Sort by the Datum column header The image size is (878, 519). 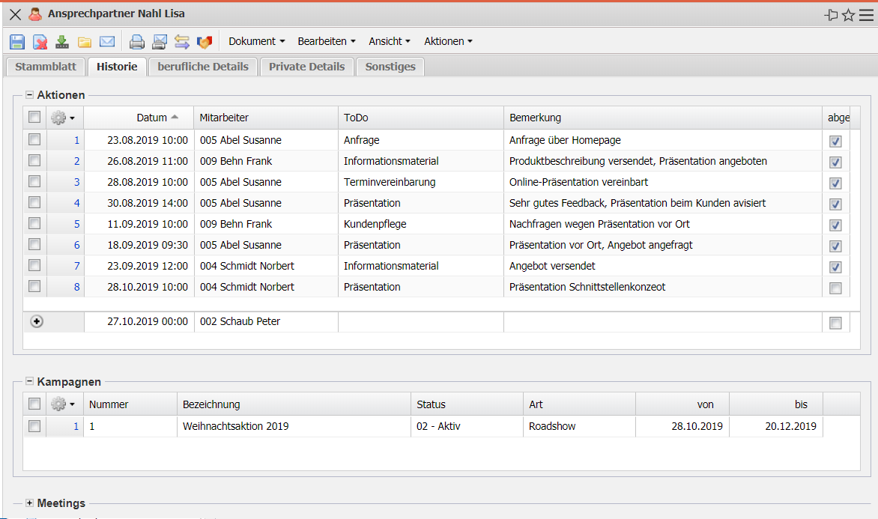tap(152, 118)
